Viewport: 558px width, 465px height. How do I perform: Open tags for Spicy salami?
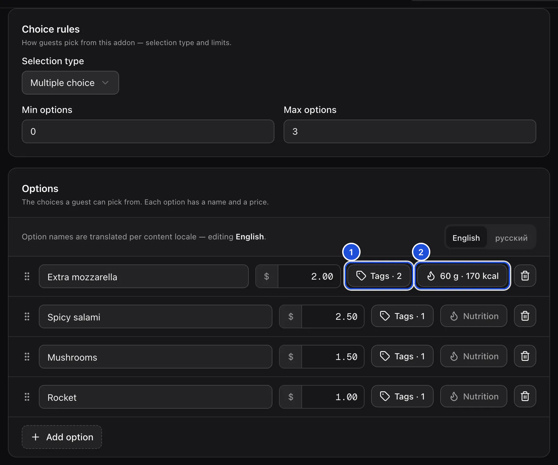click(x=402, y=316)
